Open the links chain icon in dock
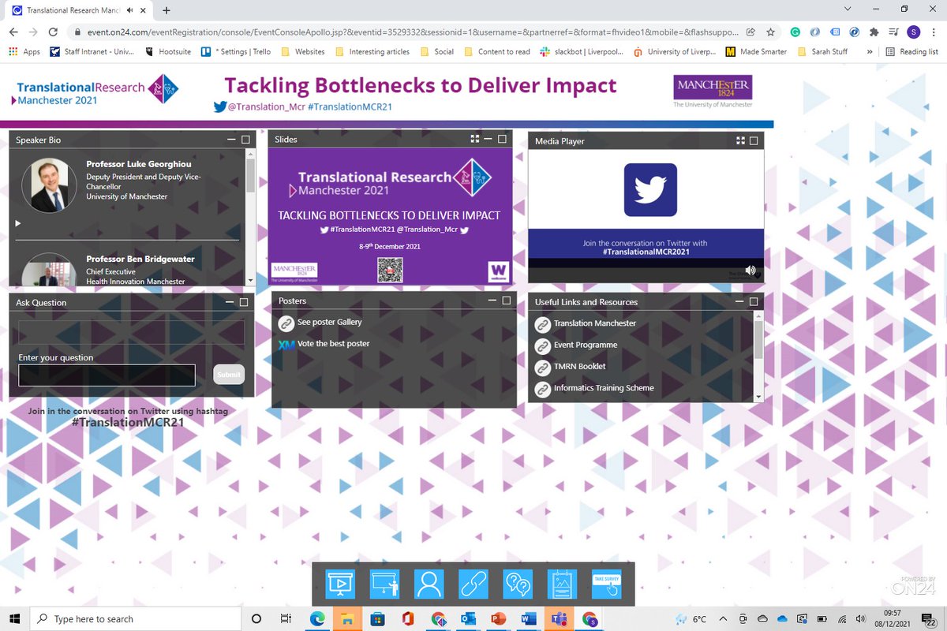947x631 pixels. click(473, 584)
